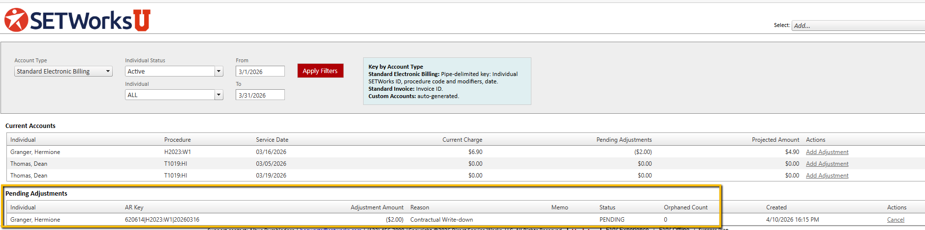Open the Account Type dropdown
925x230 pixels.
point(63,72)
